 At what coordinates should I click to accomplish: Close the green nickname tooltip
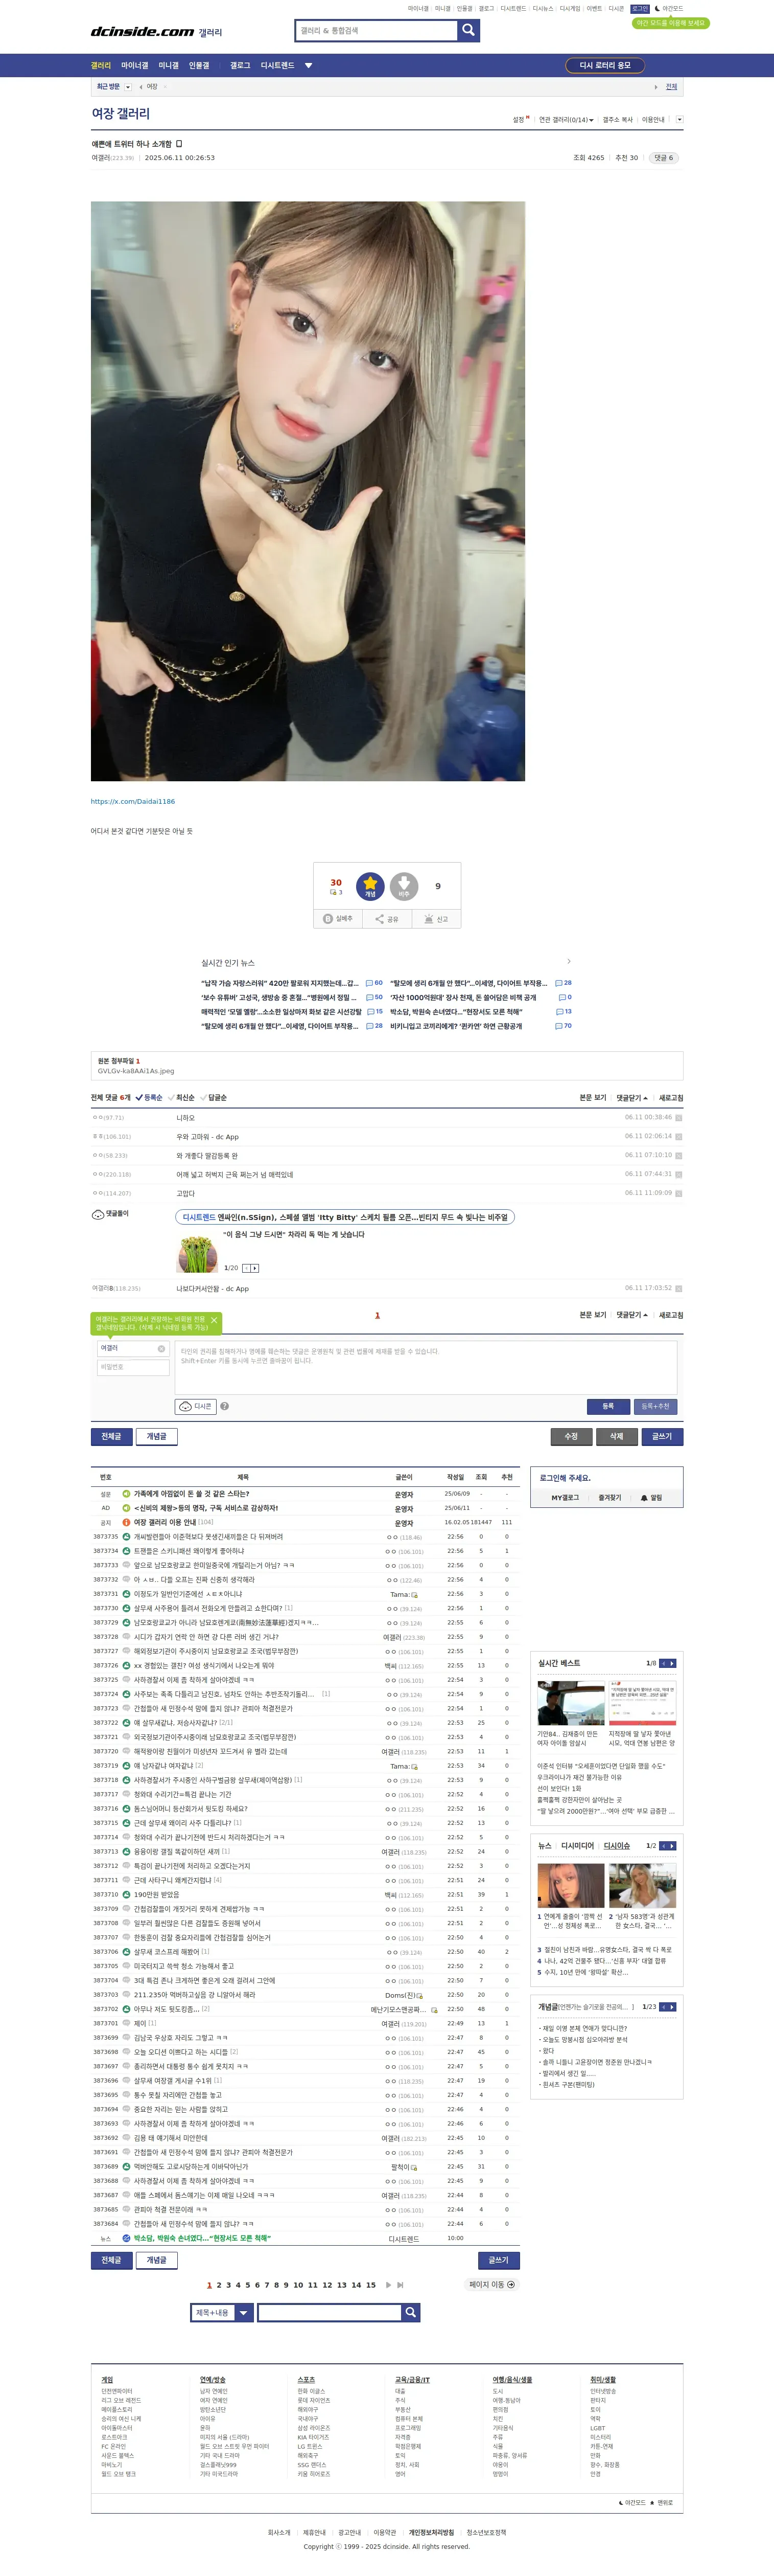click(x=214, y=1320)
